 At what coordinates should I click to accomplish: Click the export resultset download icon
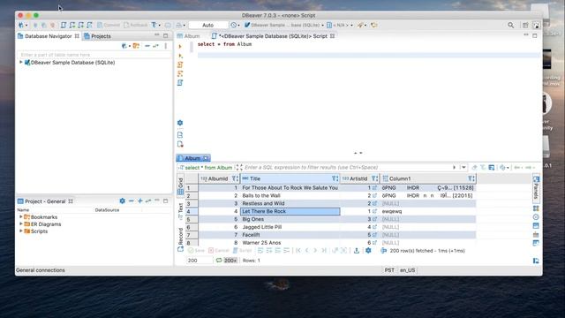click(x=357, y=251)
